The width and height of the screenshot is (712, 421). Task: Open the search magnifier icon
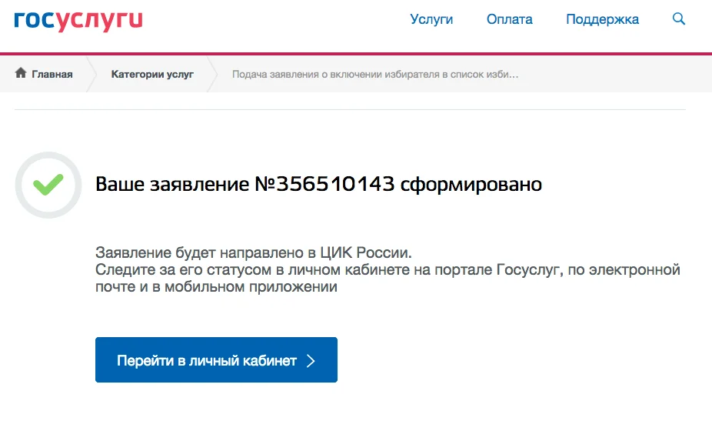coord(678,19)
